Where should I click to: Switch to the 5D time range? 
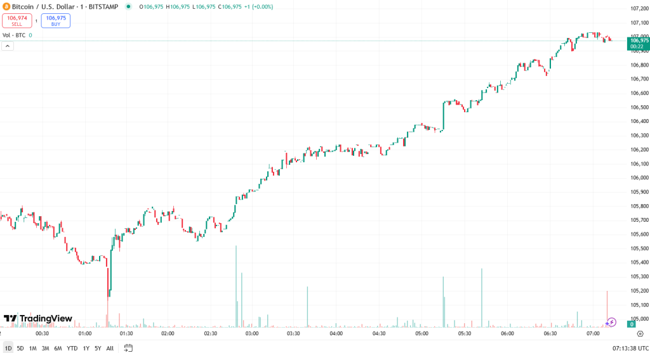click(x=20, y=348)
